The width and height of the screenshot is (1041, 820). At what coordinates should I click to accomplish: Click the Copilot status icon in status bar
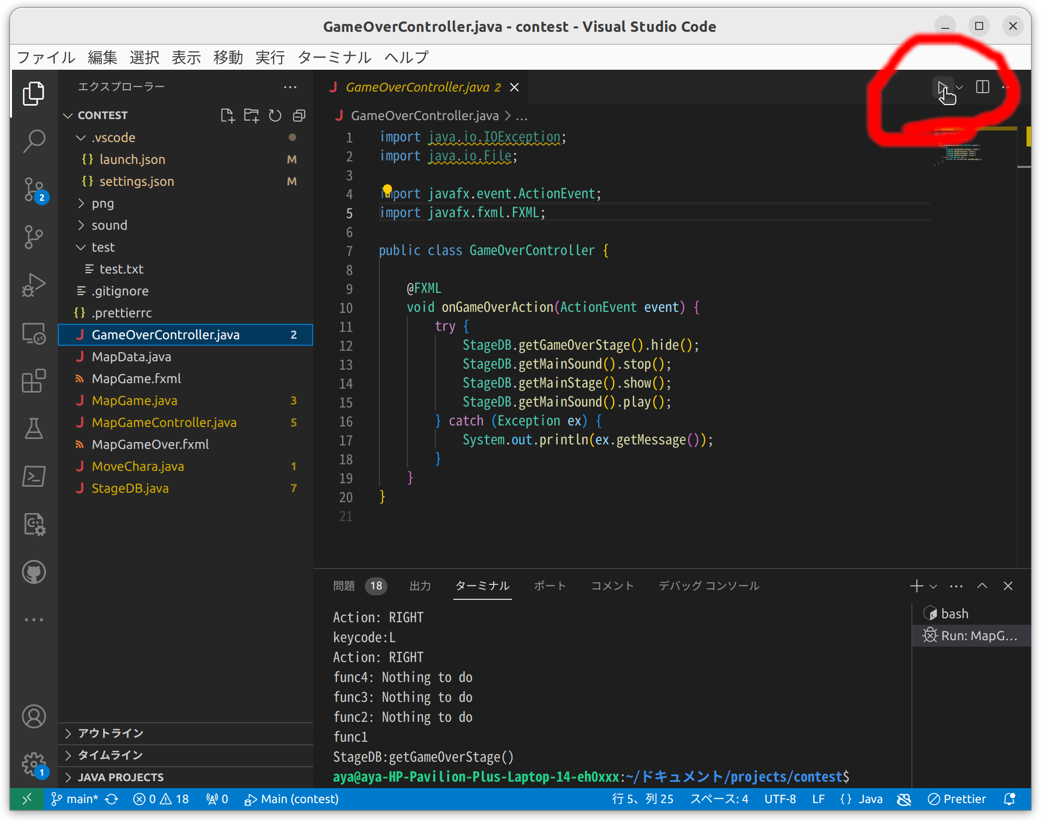[x=904, y=799]
